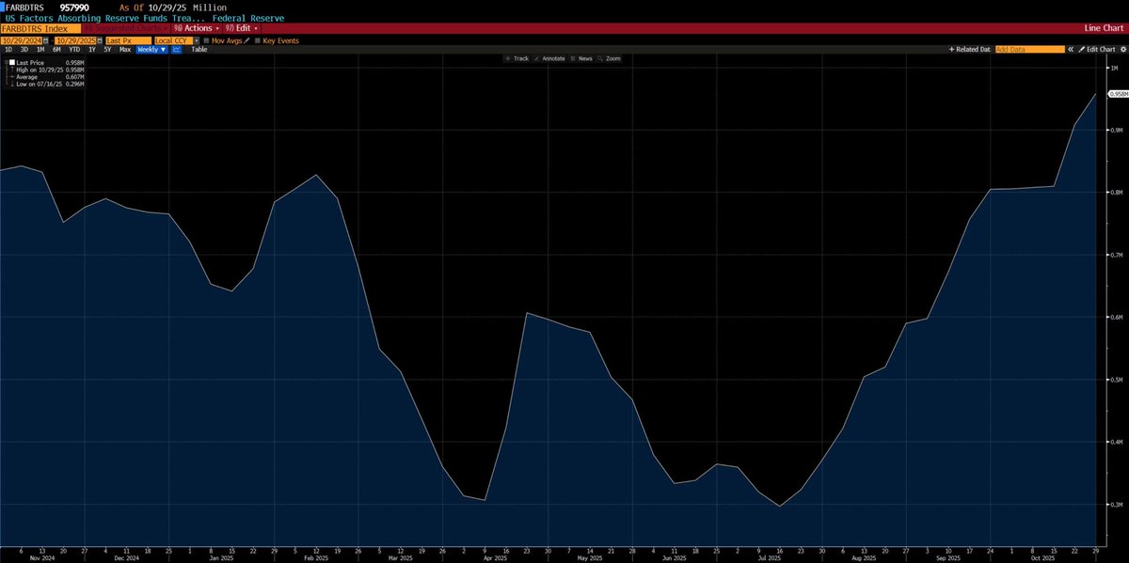Open the chart settings gear
Viewport: 1129px width, 563px height.
click(1123, 49)
